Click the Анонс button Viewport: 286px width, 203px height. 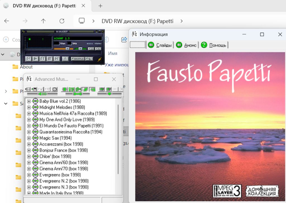point(186,45)
